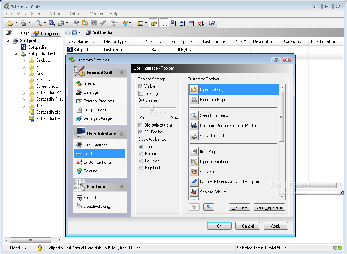The height and width of the screenshot is (254, 347).
Task: Click the sort by disk toolbar icon
Action: (x=173, y=23)
